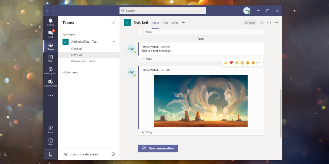The image size is (329, 164).
Task: Click the conversation vertical scrollbar
Action: [x=280, y=113]
